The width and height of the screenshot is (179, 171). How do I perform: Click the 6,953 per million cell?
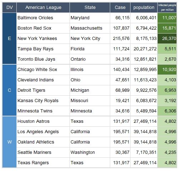click(x=167, y=90)
